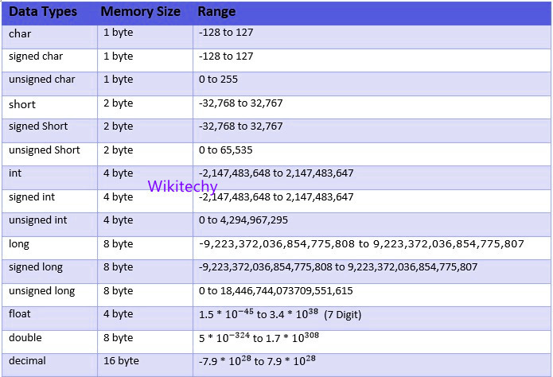Select the float data type cell

20,314
